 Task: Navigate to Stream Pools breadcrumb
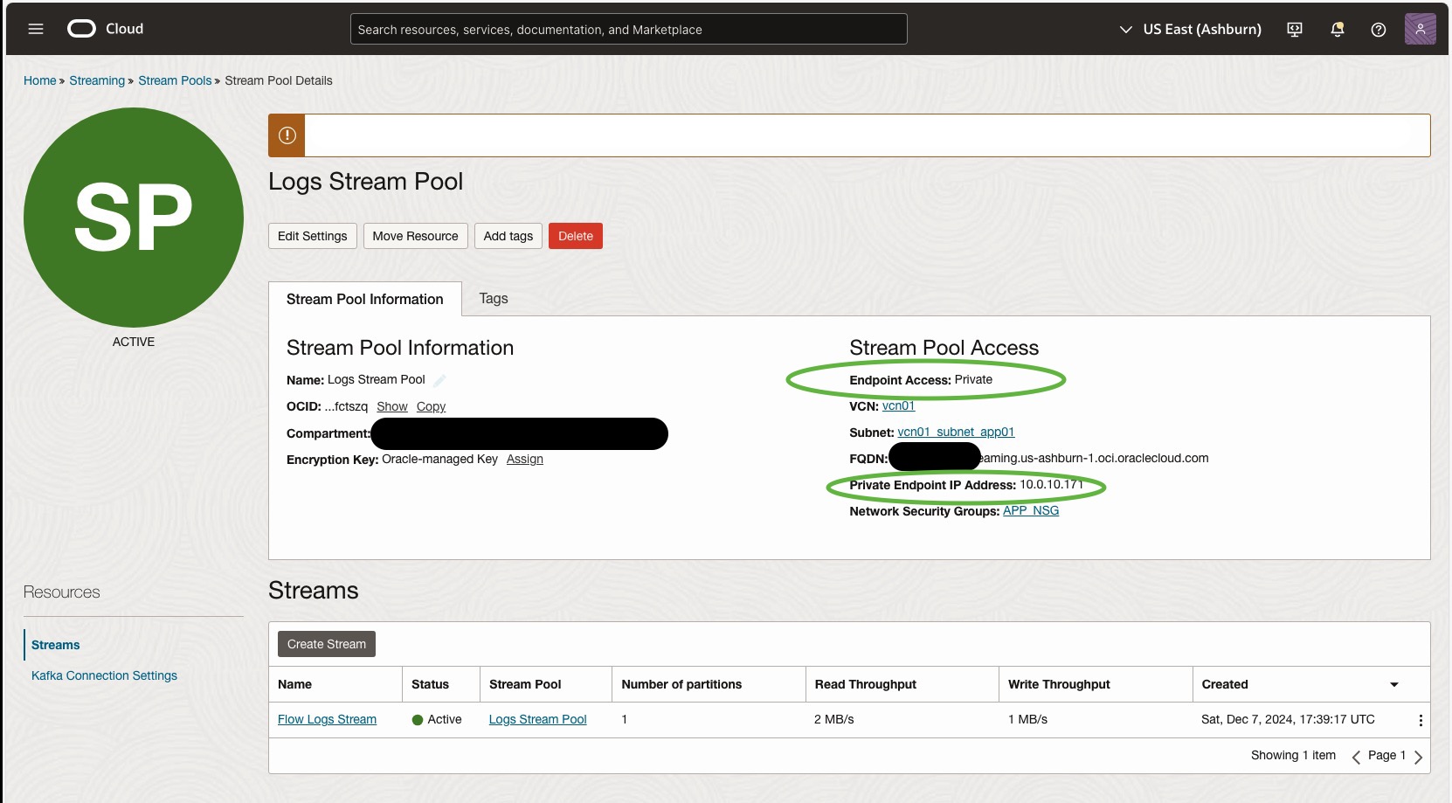point(175,80)
